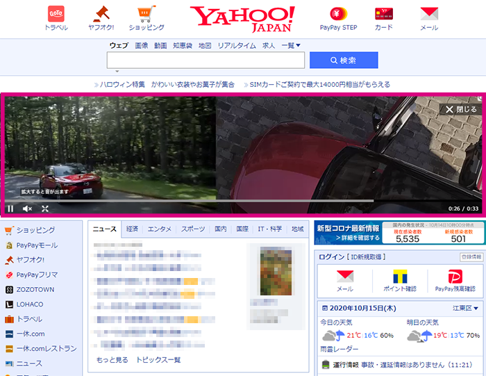Click current infections count 5,535
The height and width of the screenshot is (376, 486).
(x=408, y=239)
